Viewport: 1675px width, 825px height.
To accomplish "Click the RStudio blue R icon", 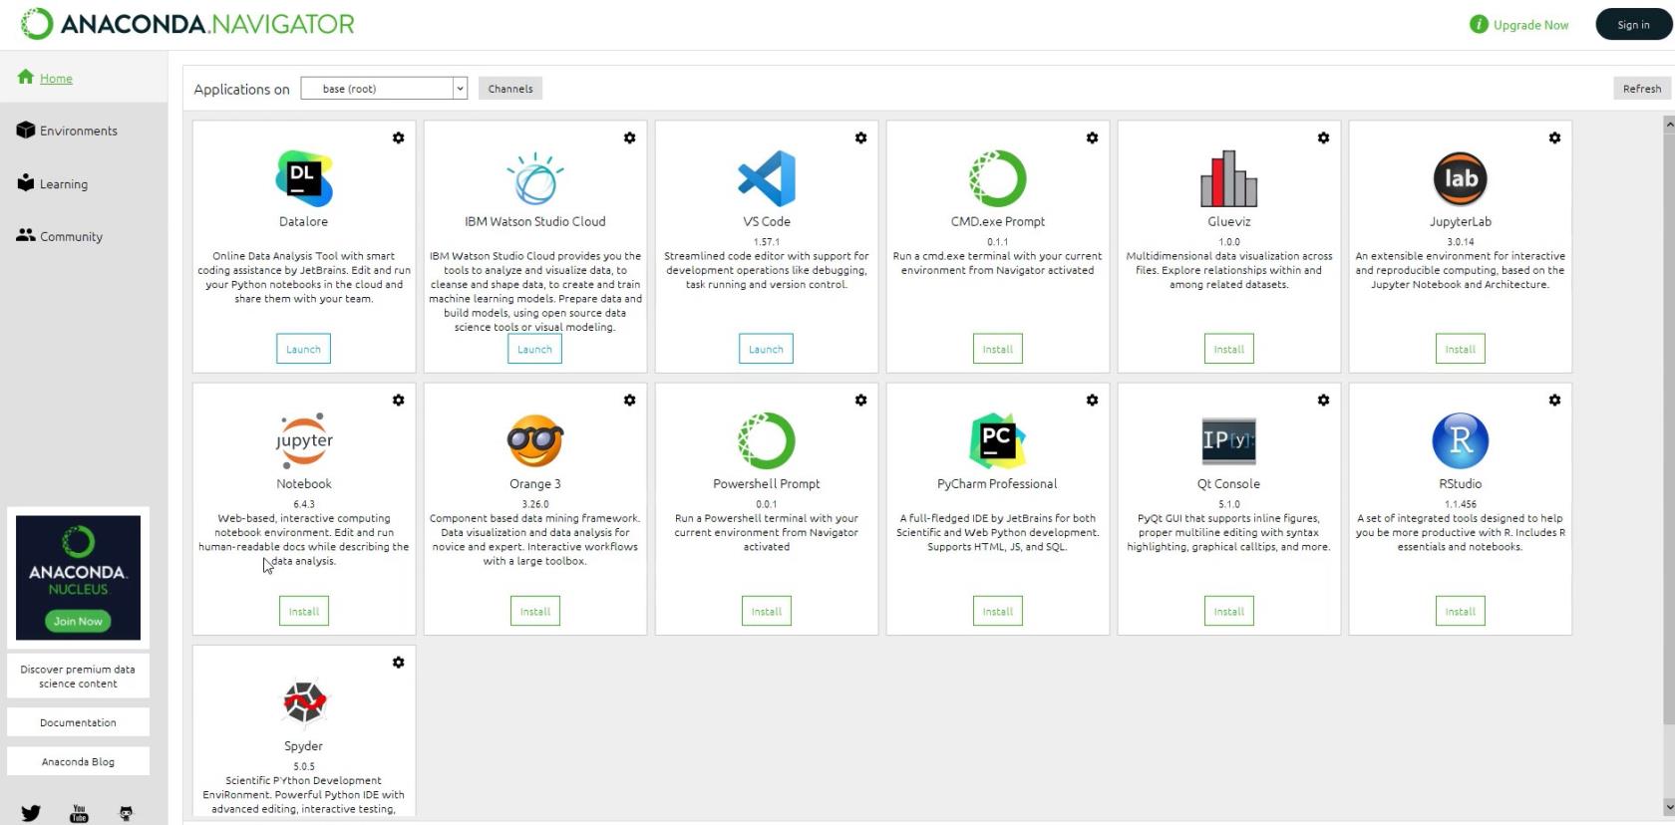I will [1461, 440].
